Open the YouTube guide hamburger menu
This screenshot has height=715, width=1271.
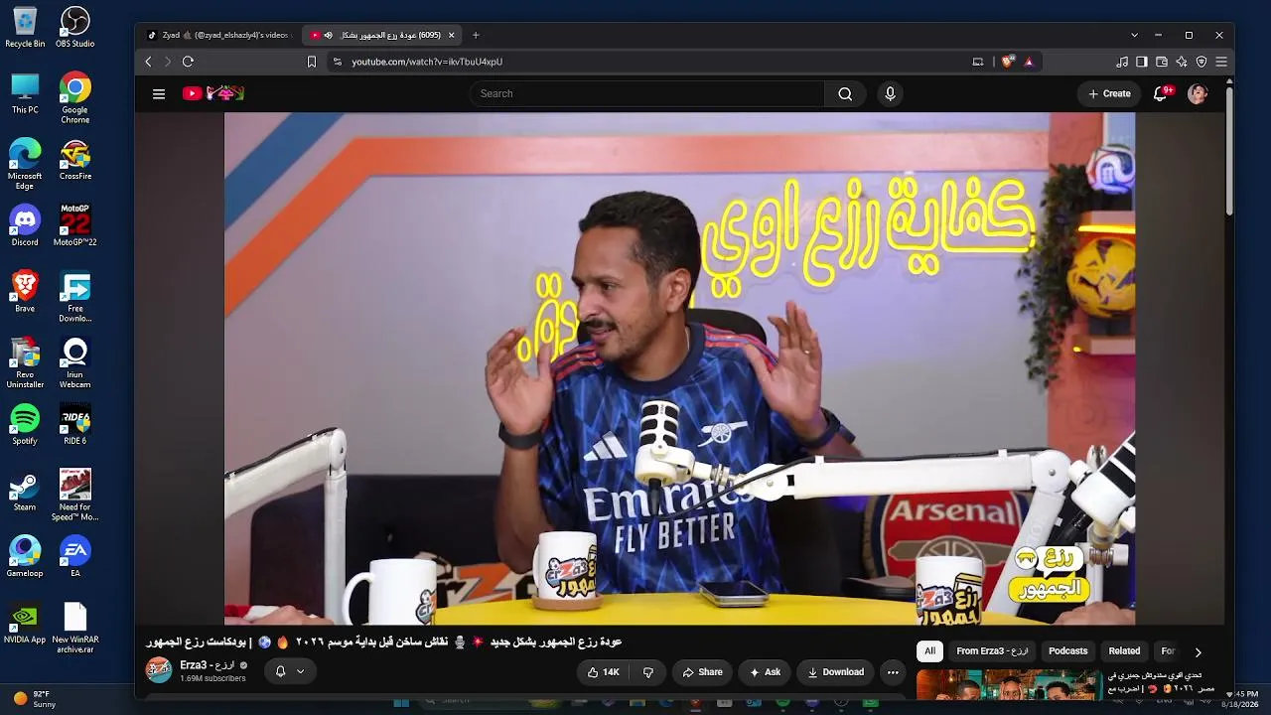[x=159, y=93]
